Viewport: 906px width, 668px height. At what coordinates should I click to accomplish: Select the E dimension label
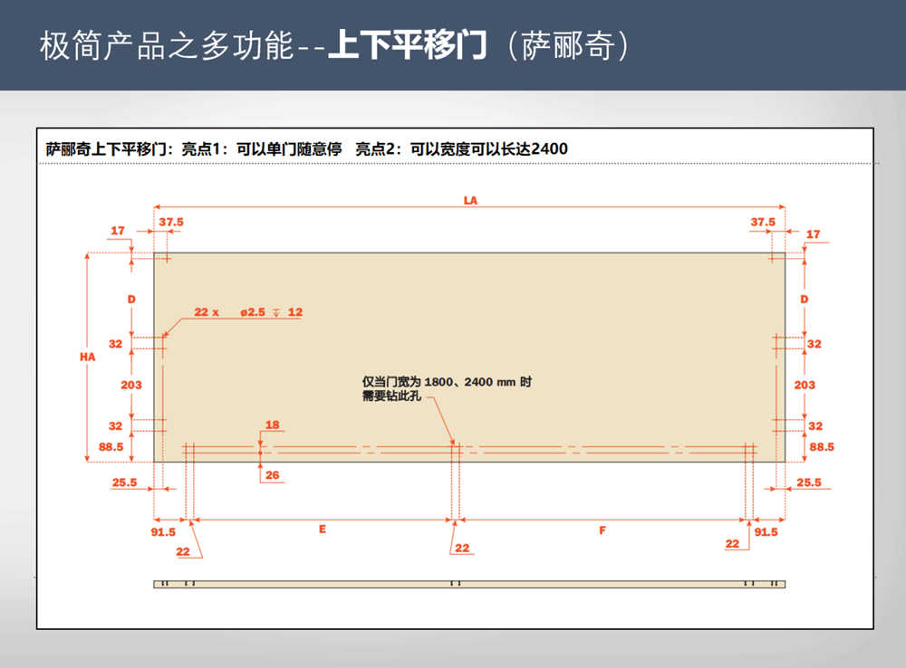point(322,530)
